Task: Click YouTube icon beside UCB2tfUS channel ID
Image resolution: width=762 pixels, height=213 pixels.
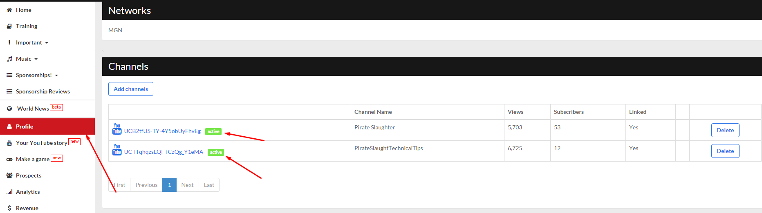Action: click(117, 129)
